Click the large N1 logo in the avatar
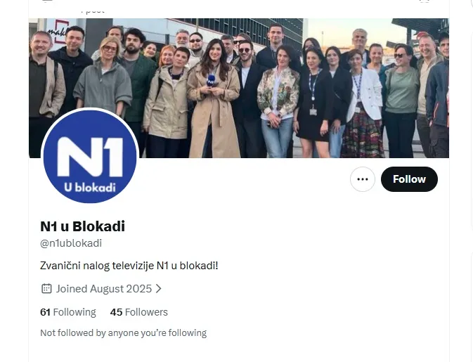The height and width of the screenshot is (362, 473). [x=90, y=156]
